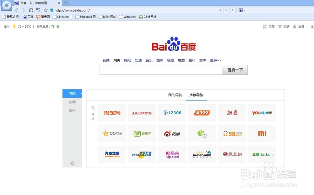Open the 網易 tile
Viewport: 314px width, 195px height.
click(232, 113)
